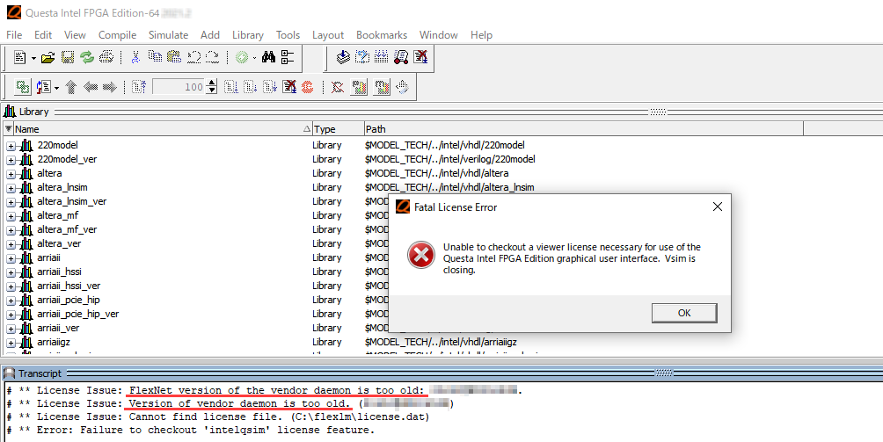Save with the floppy disk icon
The width and height of the screenshot is (883, 442).
tap(68, 57)
